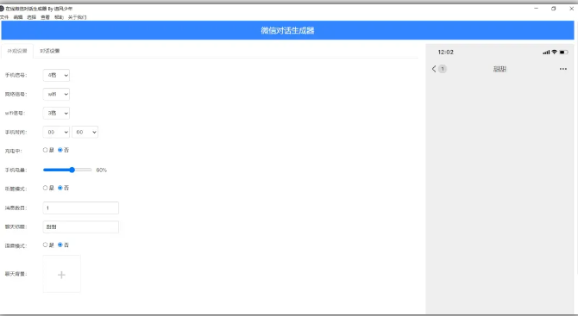Screen dimensions: 578x316
Task: Click the back arrow in phone preview
Action: 434,69
